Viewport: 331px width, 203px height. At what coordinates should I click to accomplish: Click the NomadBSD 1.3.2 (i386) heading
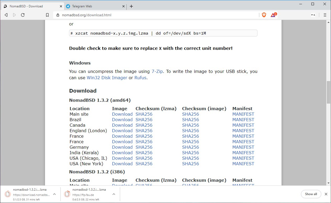[97, 172]
